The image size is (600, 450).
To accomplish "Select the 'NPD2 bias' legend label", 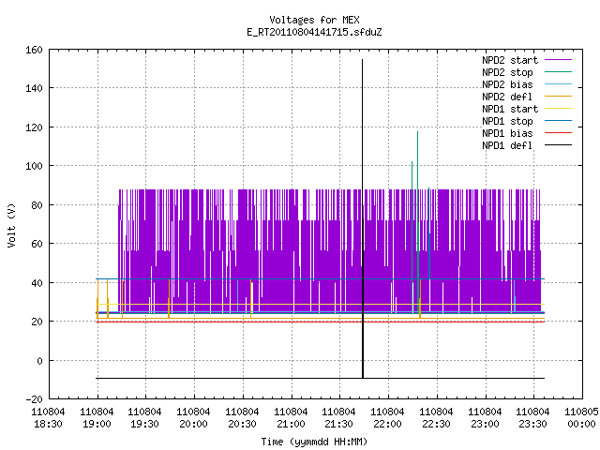I will click(x=507, y=84).
